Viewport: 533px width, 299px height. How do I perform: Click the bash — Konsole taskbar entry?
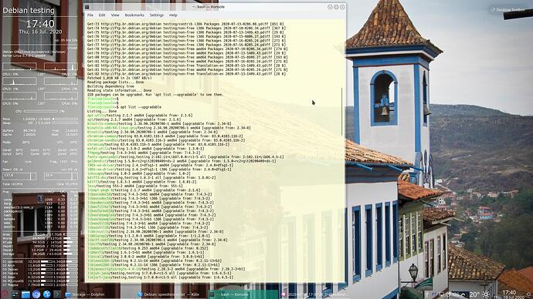[x=243, y=294]
